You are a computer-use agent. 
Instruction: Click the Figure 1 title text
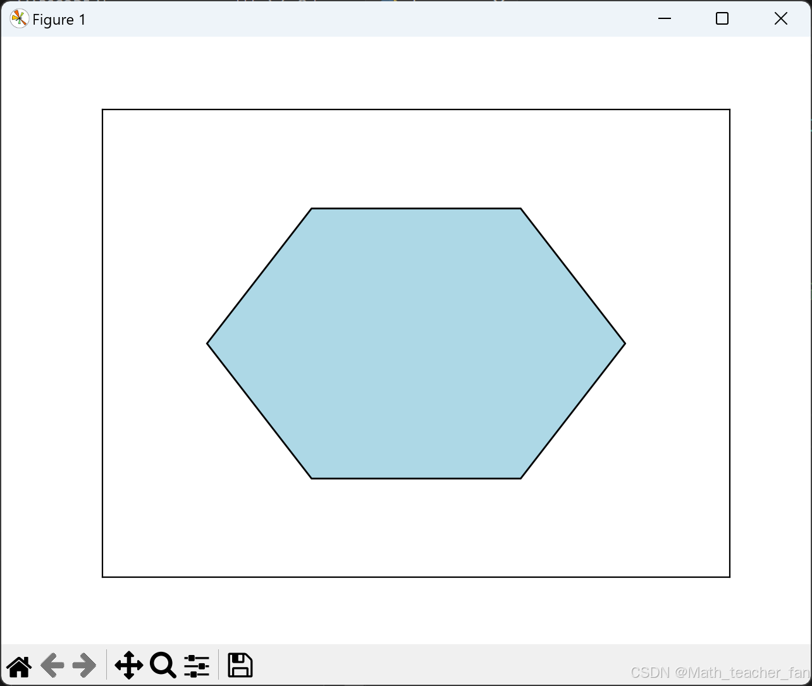point(59,20)
